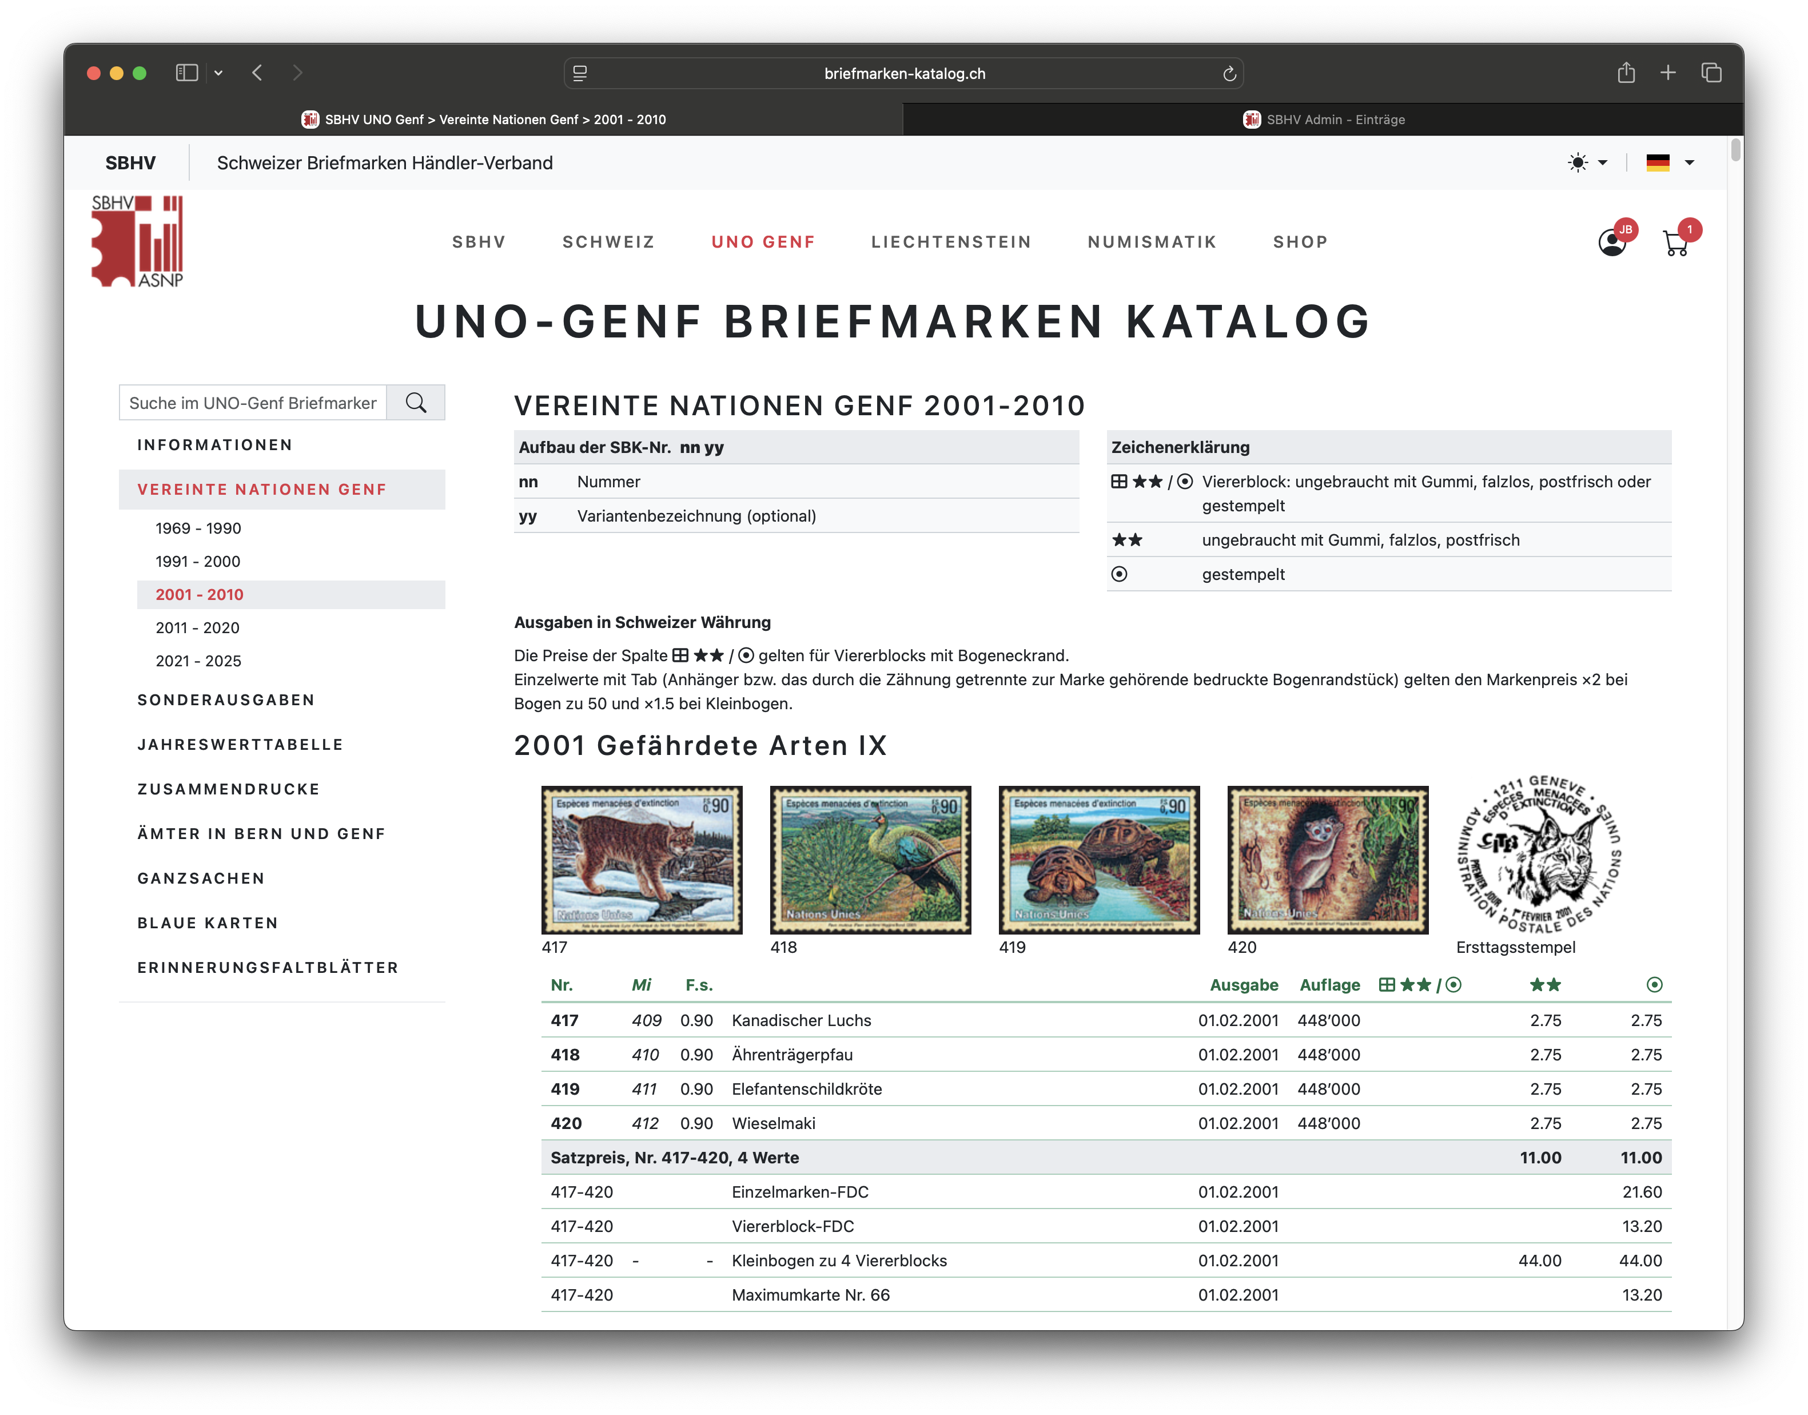Image resolution: width=1808 pixels, height=1415 pixels.
Task: Show the tab overview icon
Action: click(x=1711, y=73)
